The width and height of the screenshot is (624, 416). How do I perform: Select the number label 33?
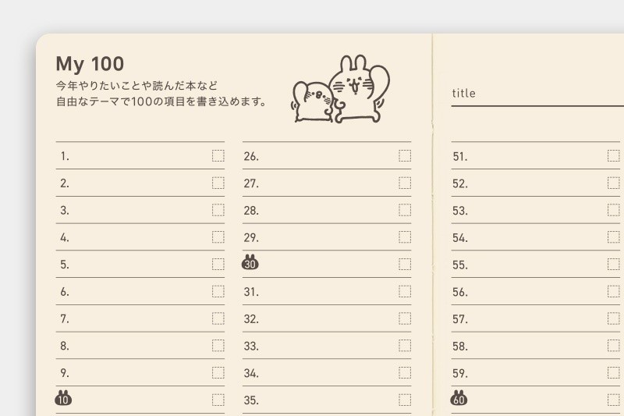pos(251,346)
